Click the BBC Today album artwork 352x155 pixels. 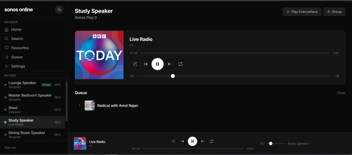(99, 55)
